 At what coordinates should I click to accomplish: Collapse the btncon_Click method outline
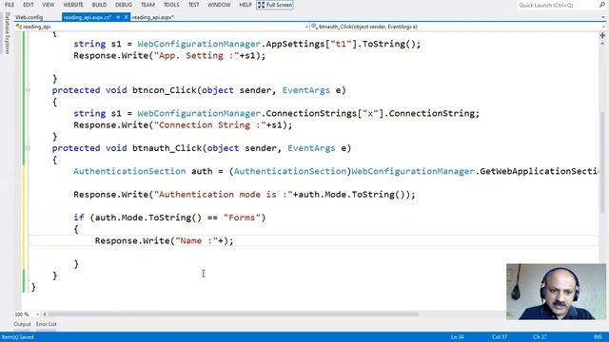coord(28,90)
